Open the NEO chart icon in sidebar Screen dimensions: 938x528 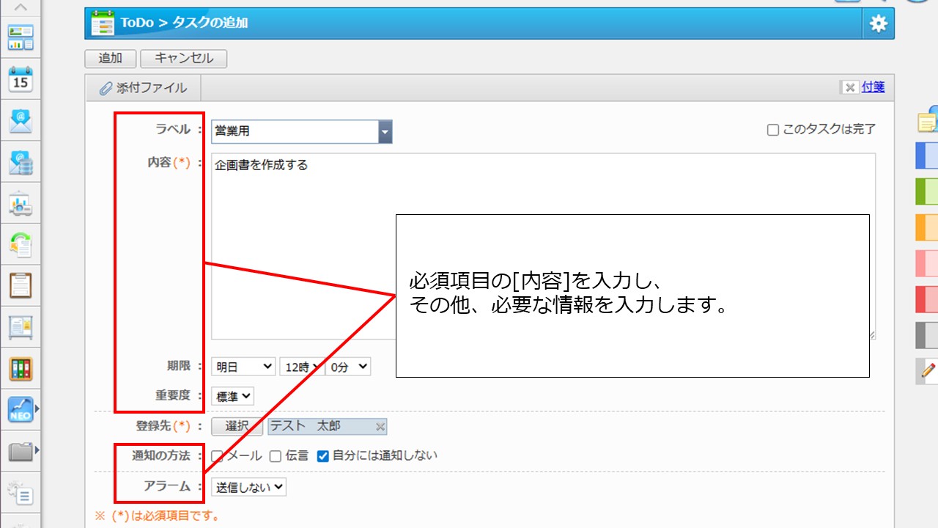click(21, 409)
